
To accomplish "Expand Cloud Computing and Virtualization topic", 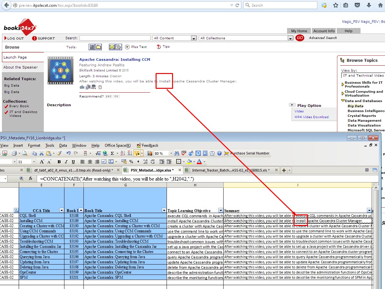I will (x=343, y=93).
